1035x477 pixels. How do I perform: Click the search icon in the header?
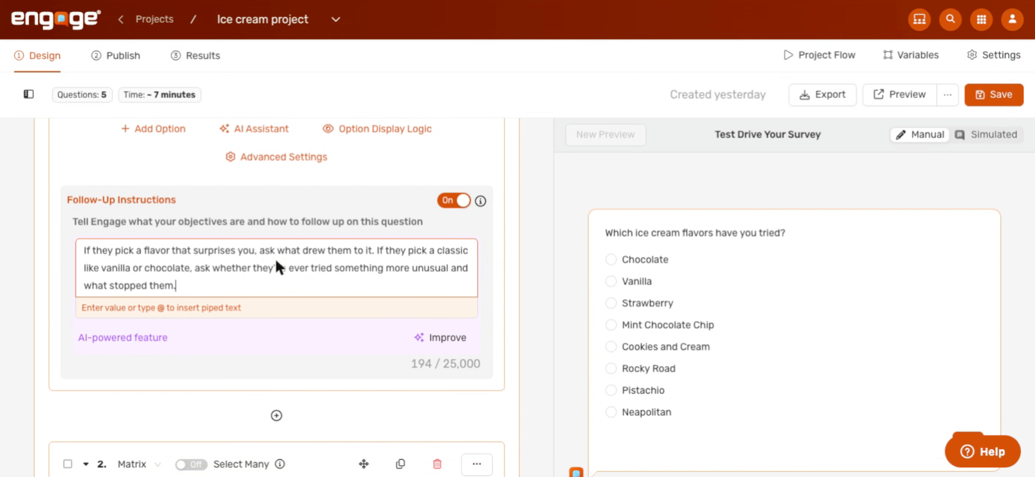(x=950, y=19)
